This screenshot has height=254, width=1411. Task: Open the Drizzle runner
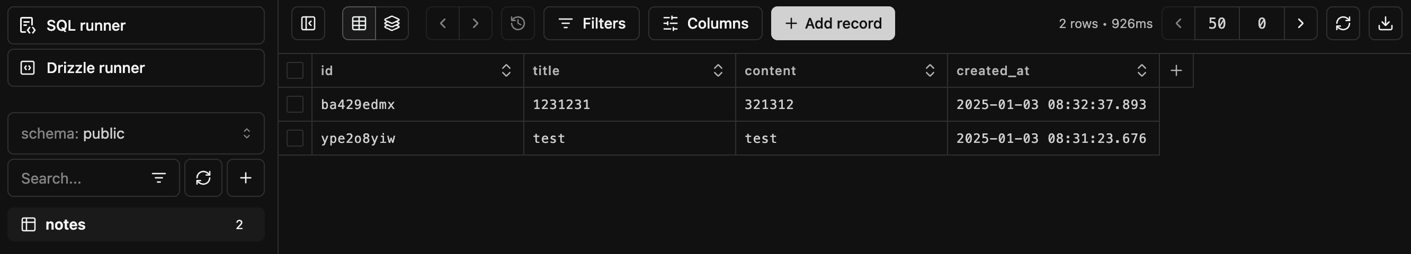point(136,68)
